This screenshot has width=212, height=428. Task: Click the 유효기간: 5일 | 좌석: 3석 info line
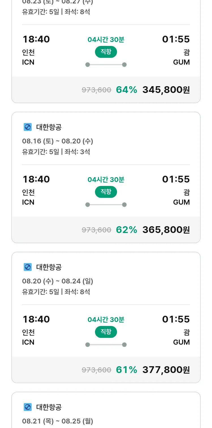click(56, 152)
